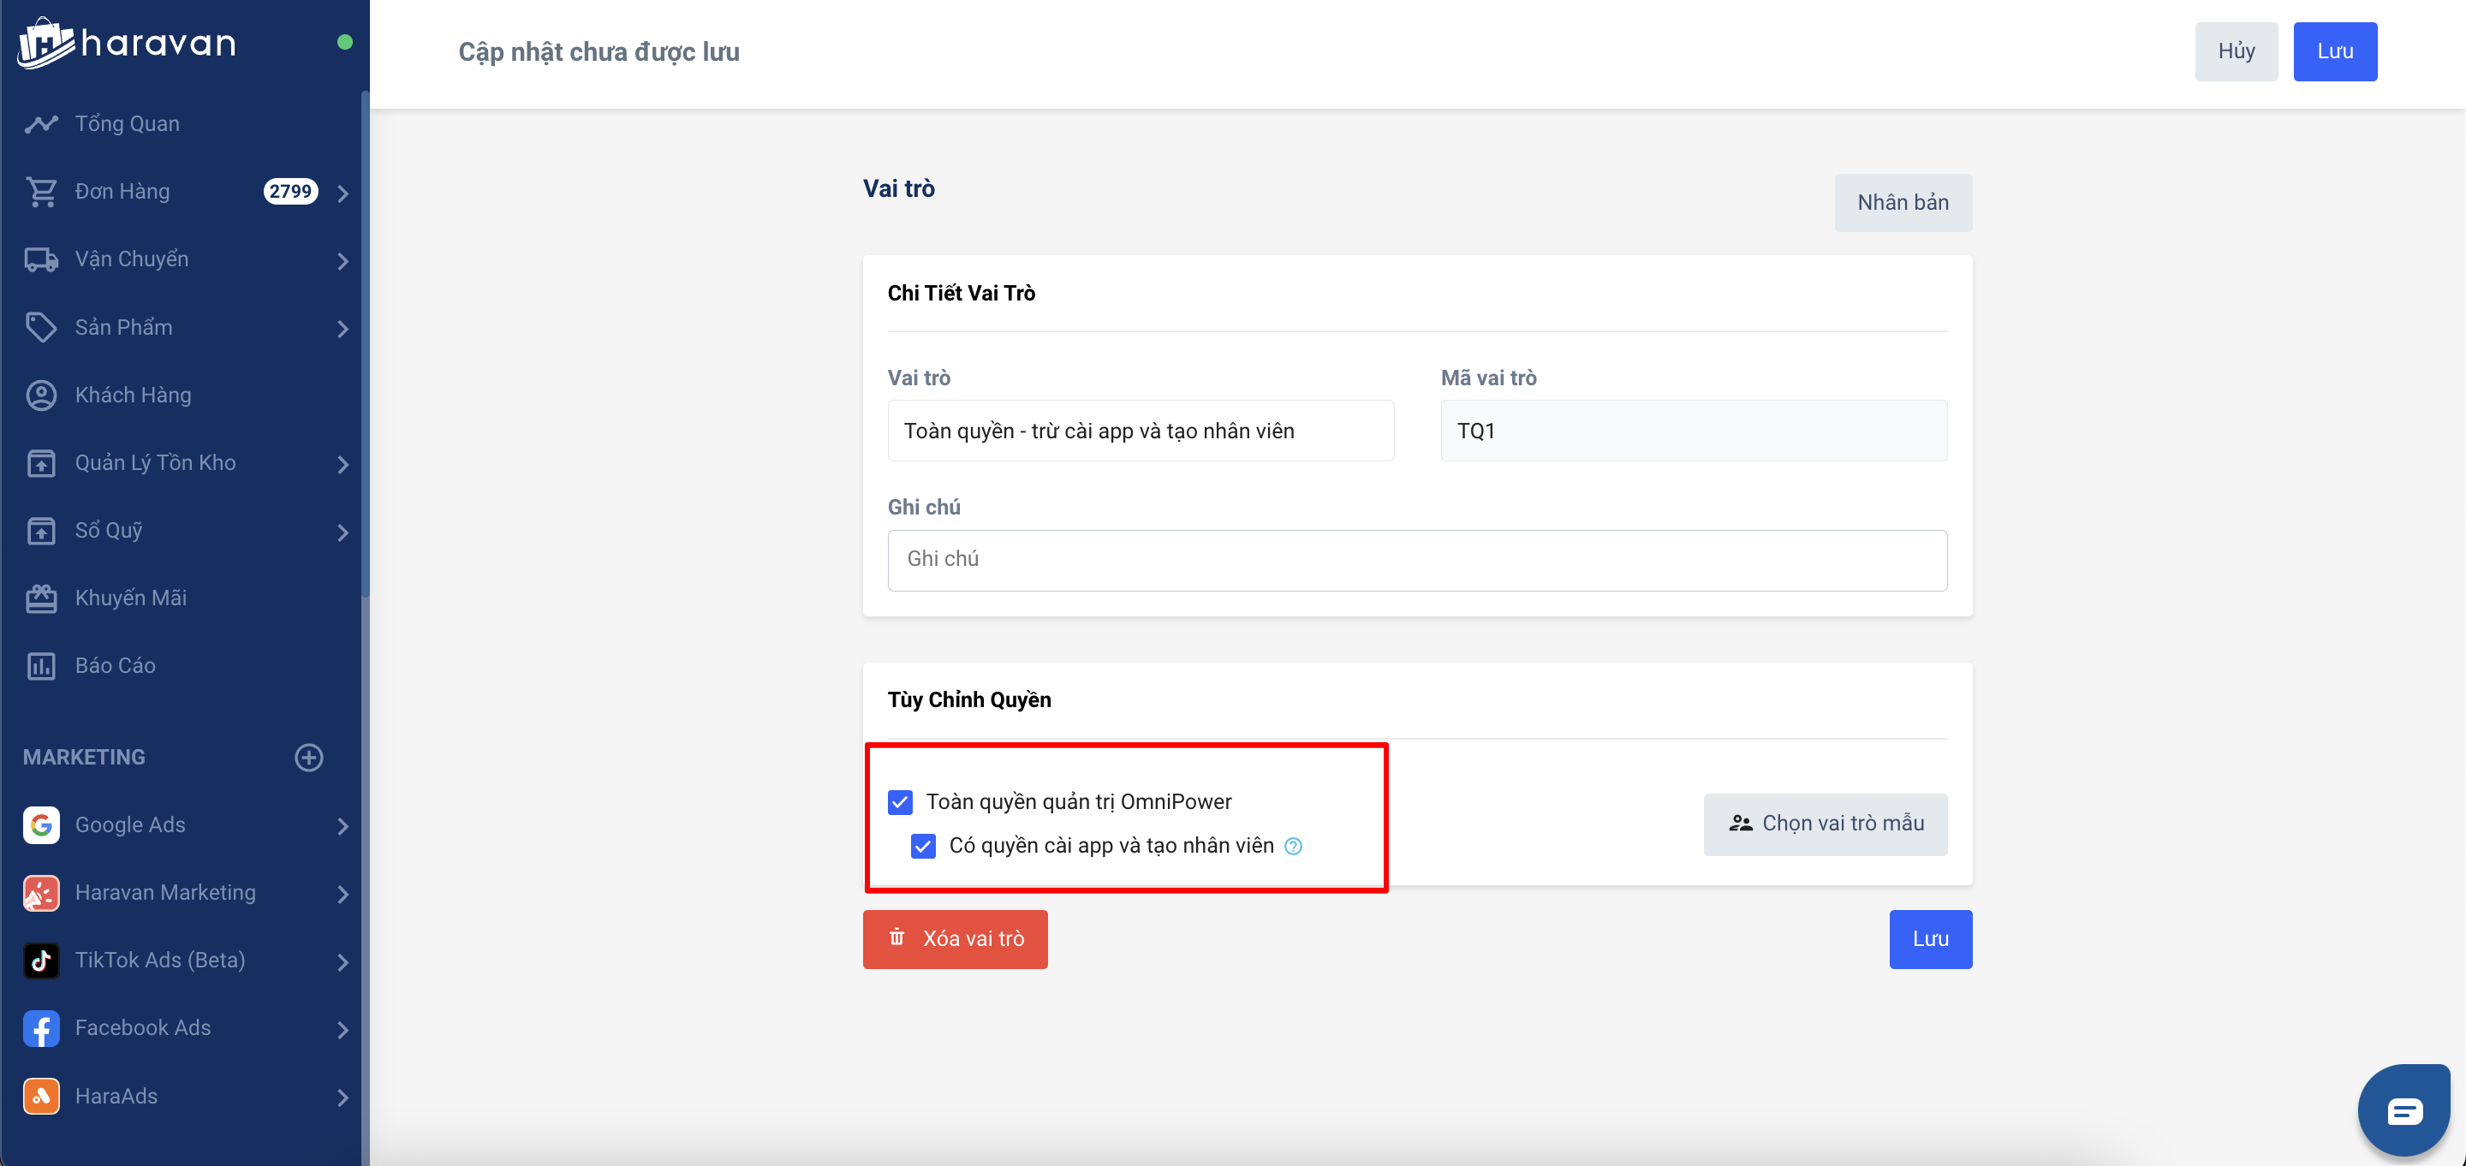Click the Sản Phẩm tag icon
This screenshot has height=1166, width=2466.
click(x=41, y=327)
